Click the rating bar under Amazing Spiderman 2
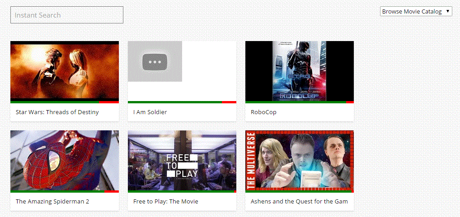Viewport: 460px width, 217px height. pyautogui.click(x=65, y=192)
